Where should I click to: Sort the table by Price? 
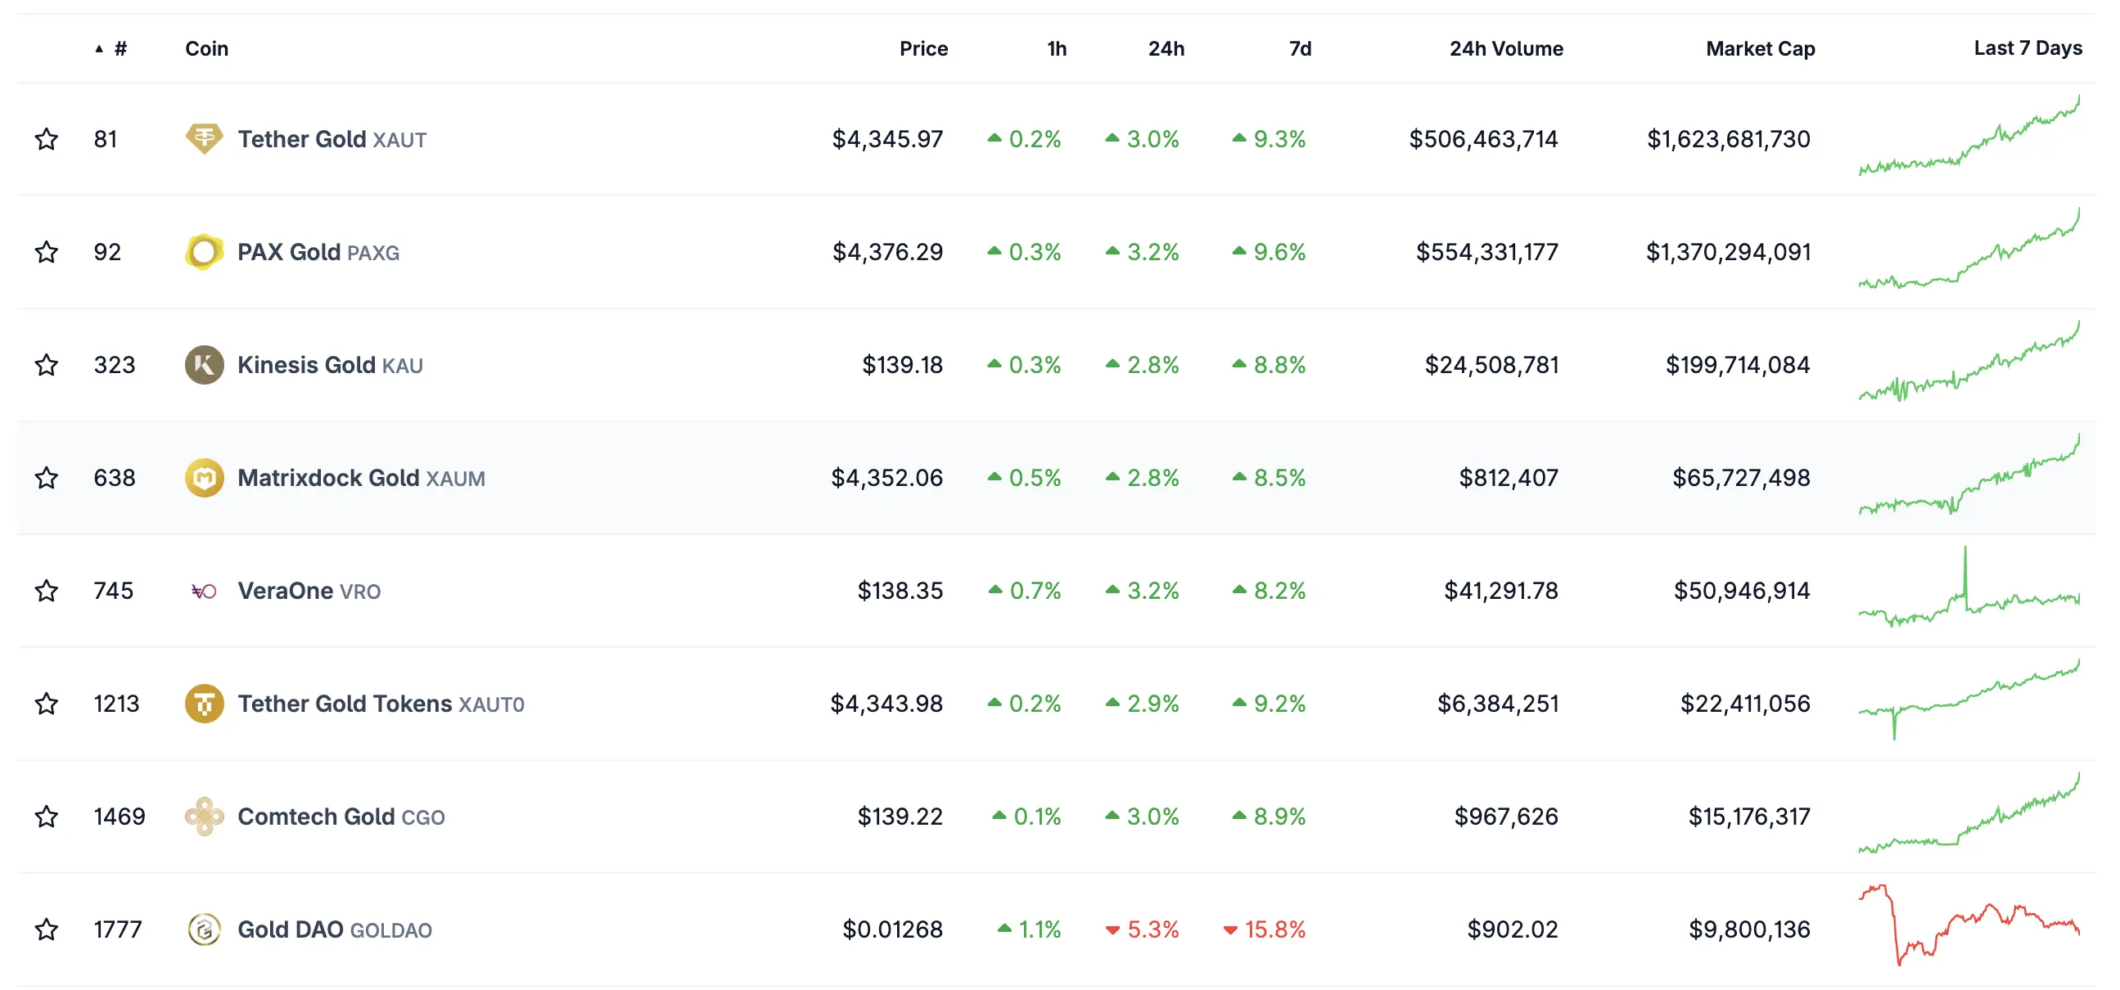coord(923,47)
